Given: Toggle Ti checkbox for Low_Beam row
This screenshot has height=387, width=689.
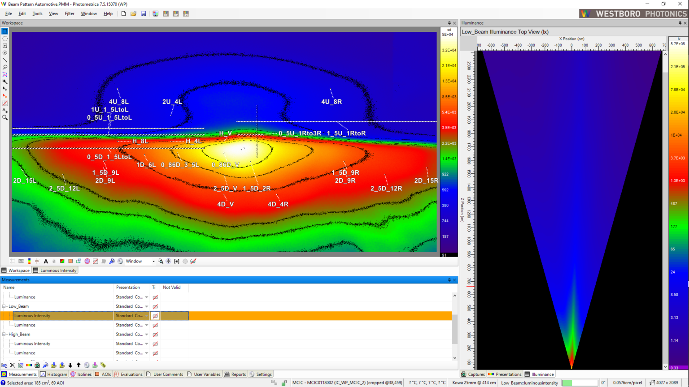Looking at the screenshot, I should click(x=155, y=306).
